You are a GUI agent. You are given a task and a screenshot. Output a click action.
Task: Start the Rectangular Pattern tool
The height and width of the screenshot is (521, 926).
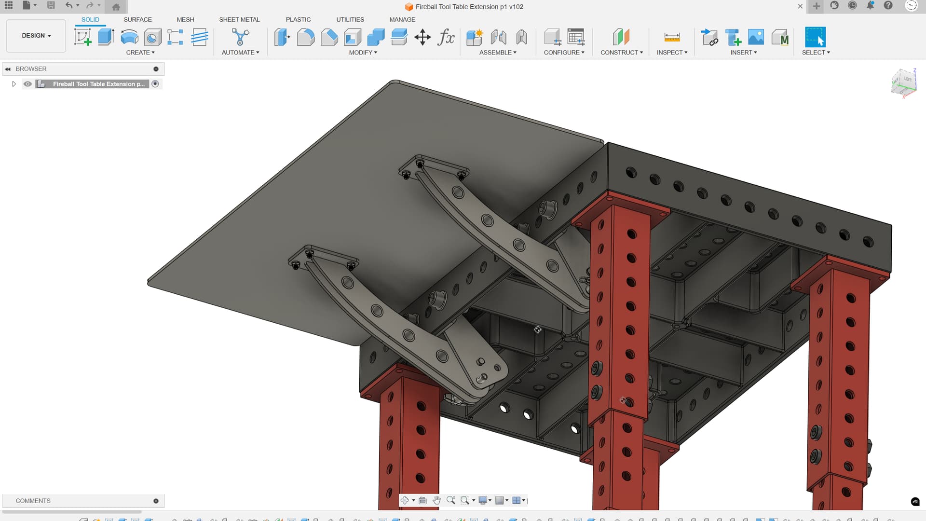click(175, 37)
